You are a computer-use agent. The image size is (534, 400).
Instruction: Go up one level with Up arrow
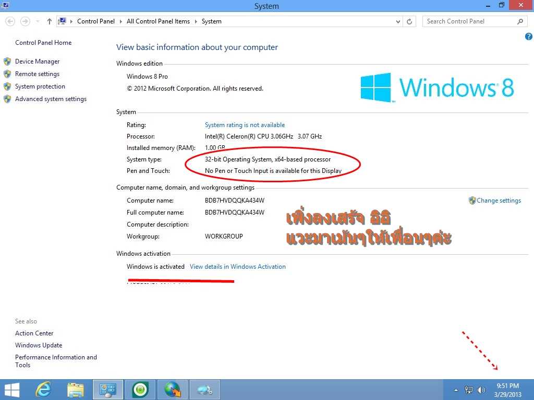pos(50,21)
